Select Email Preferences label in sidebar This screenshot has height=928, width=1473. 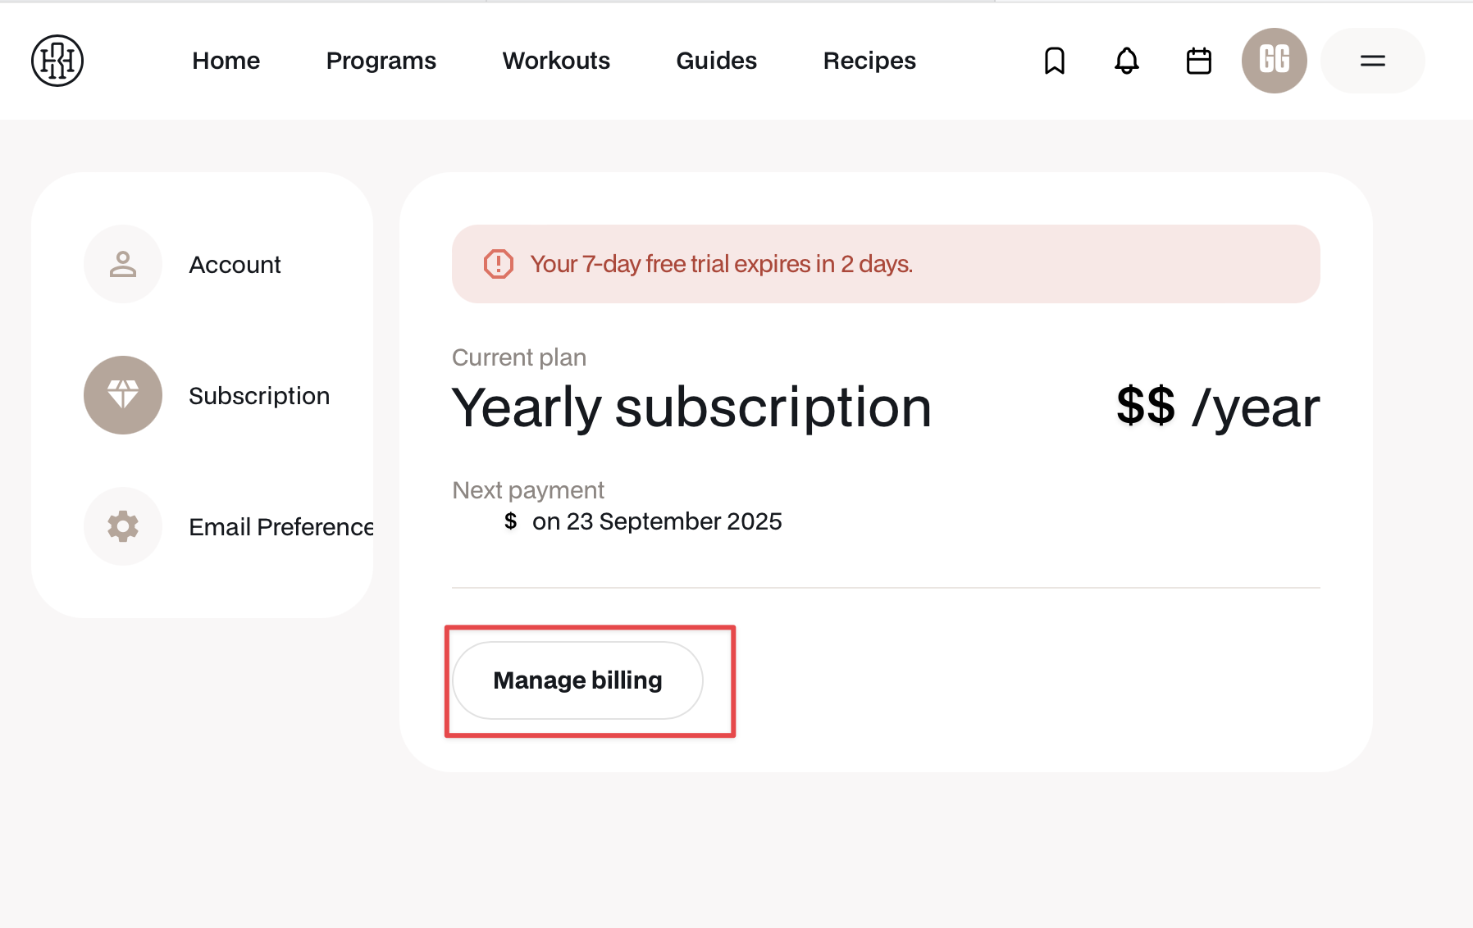click(x=281, y=527)
